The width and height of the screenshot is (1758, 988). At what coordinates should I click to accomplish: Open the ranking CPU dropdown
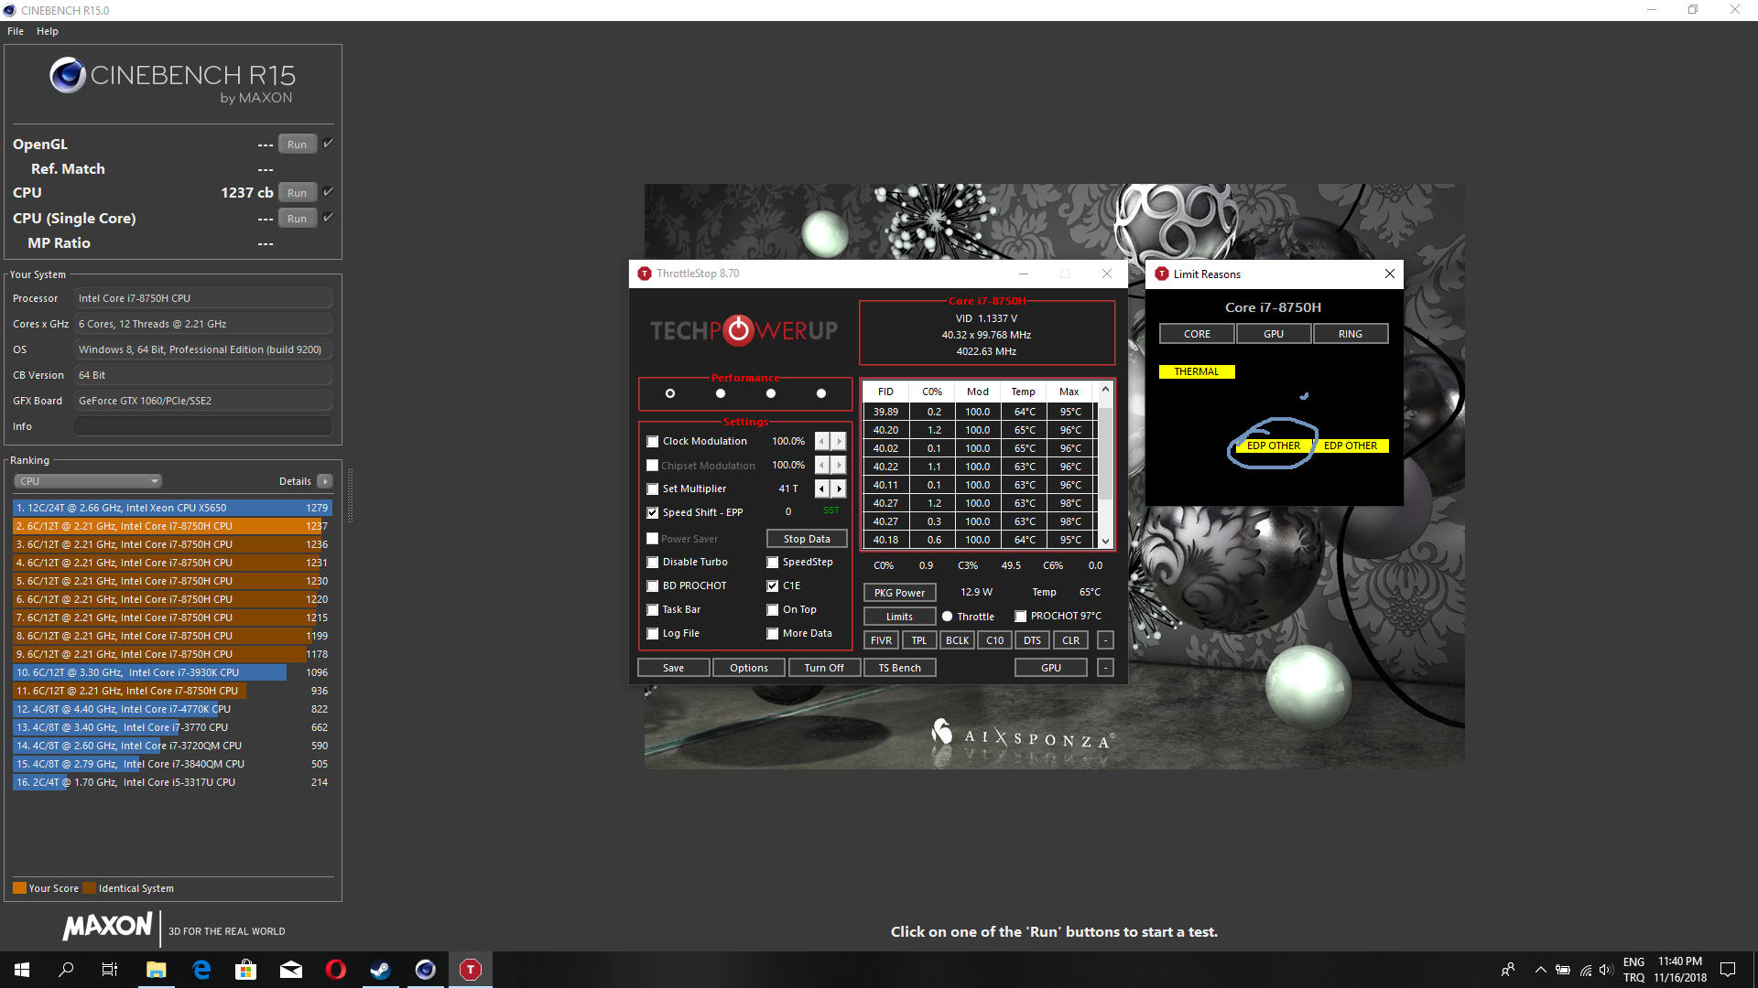[x=88, y=481]
